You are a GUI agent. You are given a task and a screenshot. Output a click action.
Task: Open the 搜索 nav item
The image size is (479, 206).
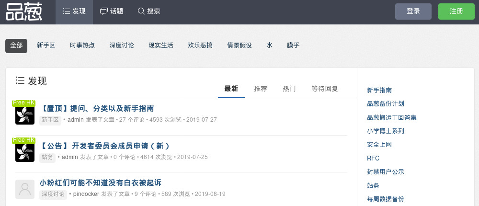pyautogui.click(x=149, y=11)
